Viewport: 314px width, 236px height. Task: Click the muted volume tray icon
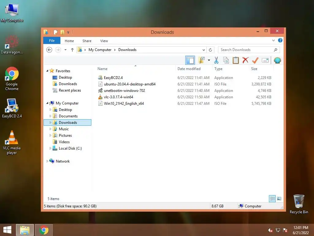pos(270,230)
